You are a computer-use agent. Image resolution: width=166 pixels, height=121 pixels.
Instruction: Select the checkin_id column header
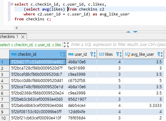pyautogui.click(x=38, y=54)
